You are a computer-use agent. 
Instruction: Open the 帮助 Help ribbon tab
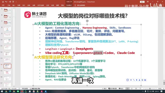[62, 5]
